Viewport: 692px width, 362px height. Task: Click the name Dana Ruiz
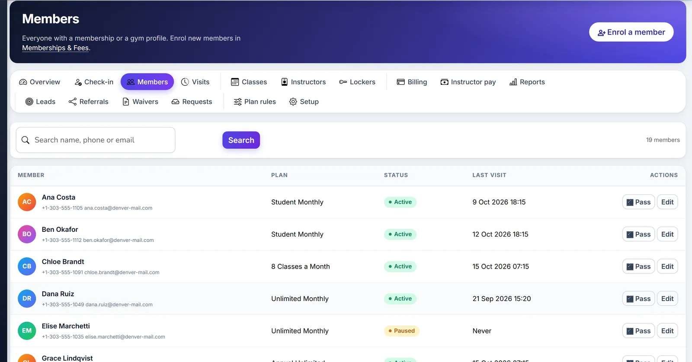point(58,294)
